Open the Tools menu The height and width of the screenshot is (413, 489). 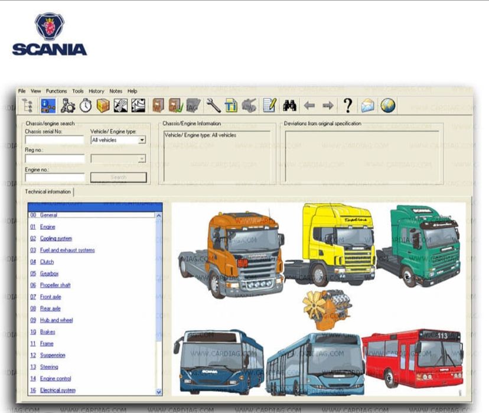[77, 91]
